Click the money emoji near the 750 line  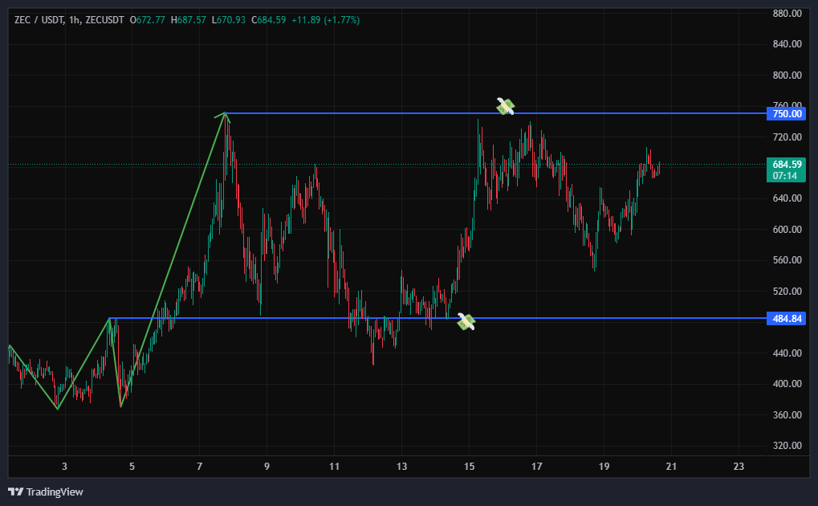tap(505, 106)
